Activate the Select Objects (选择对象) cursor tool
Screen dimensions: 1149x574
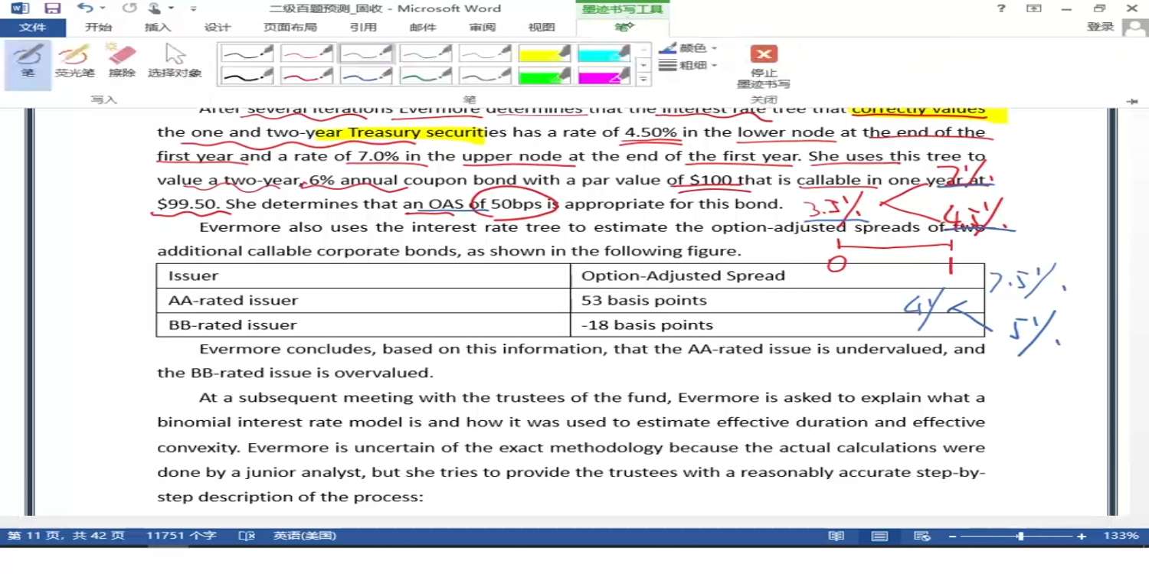click(x=175, y=61)
